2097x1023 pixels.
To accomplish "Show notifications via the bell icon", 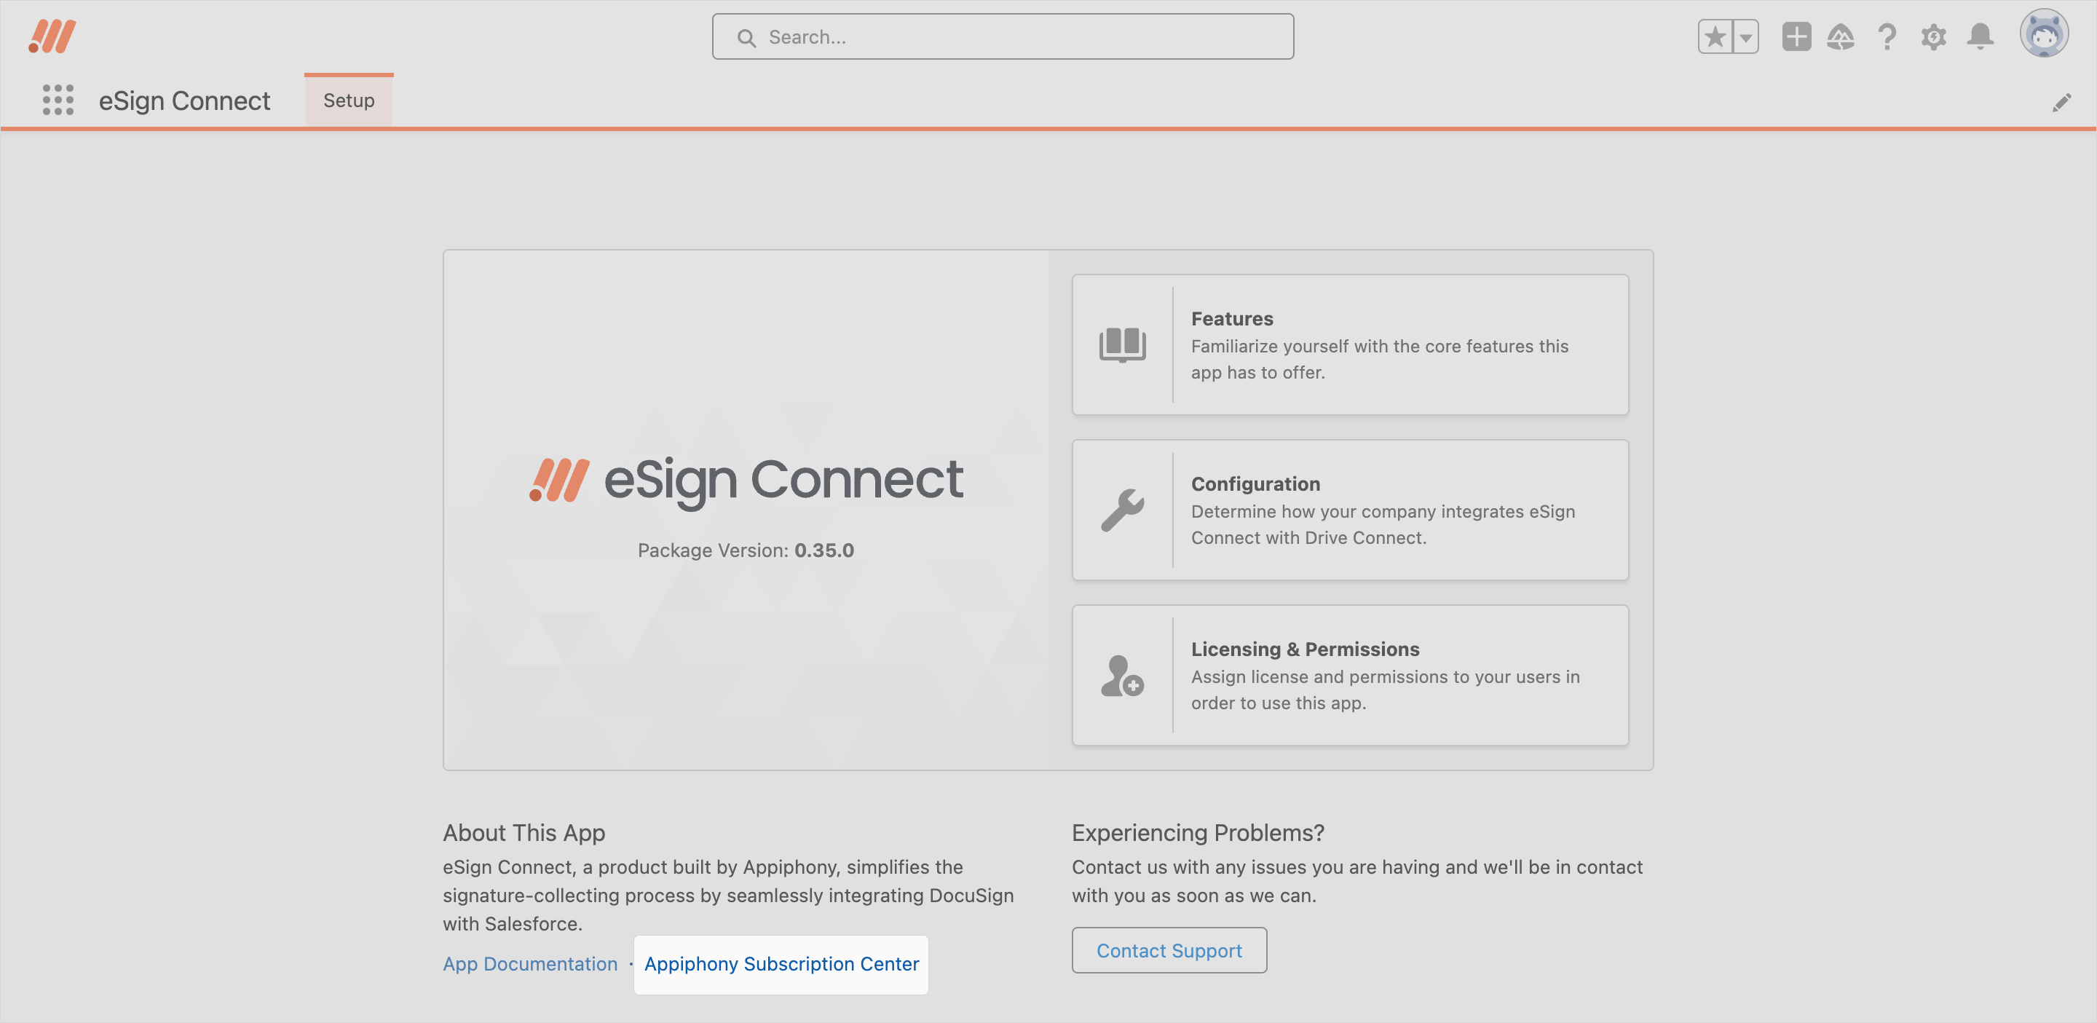I will [x=1980, y=36].
